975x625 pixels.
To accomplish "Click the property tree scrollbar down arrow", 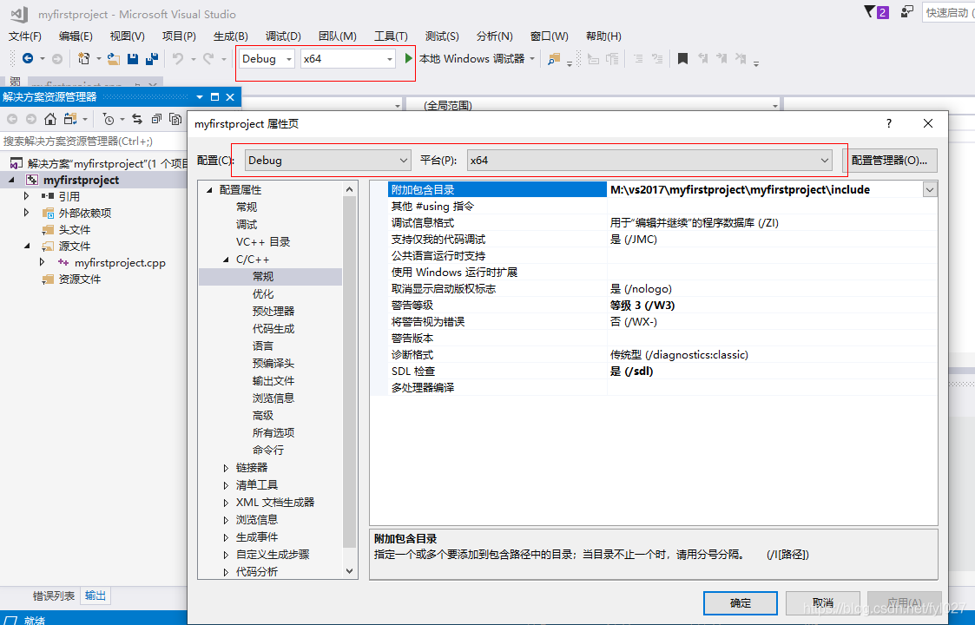I will click(350, 571).
